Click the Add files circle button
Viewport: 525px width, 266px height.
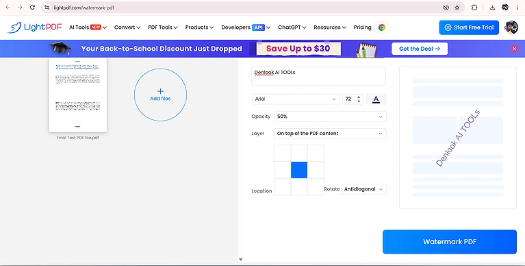click(x=160, y=95)
